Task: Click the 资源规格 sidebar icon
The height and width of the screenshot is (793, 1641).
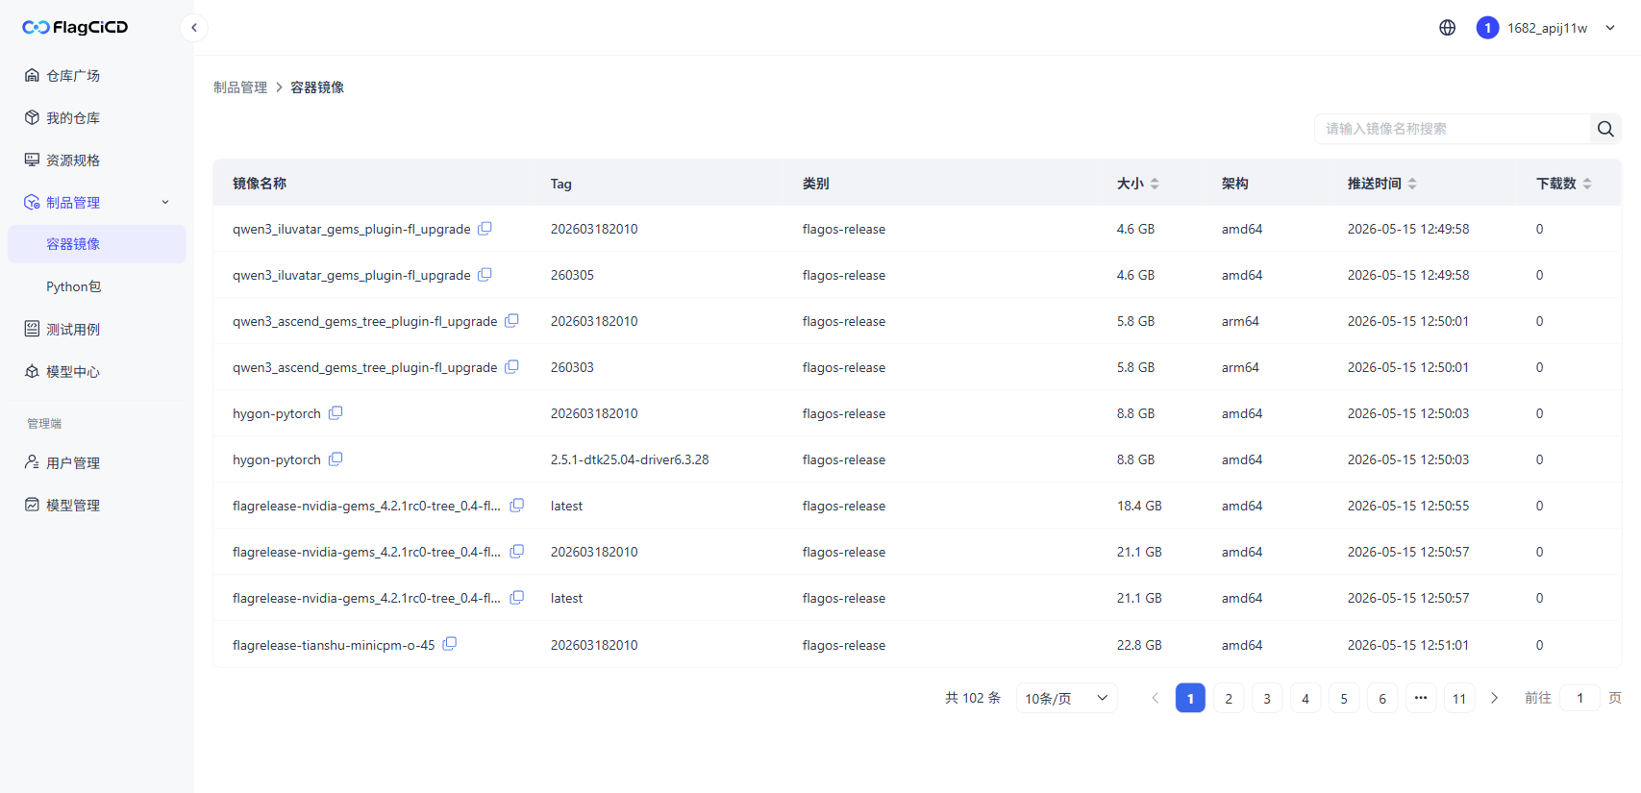Action: 32,160
